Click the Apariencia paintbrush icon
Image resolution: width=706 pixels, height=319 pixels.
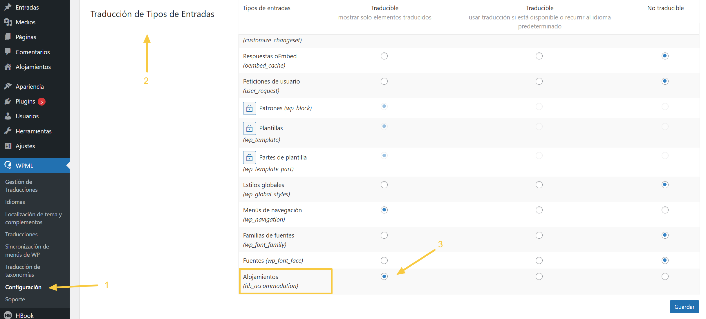(8, 86)
